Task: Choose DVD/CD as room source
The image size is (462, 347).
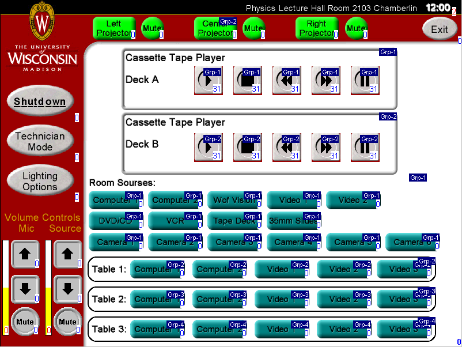Action: click(113, 221)
